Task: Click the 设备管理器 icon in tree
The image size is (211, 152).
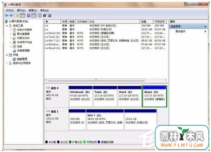Action: pos(14,50)
